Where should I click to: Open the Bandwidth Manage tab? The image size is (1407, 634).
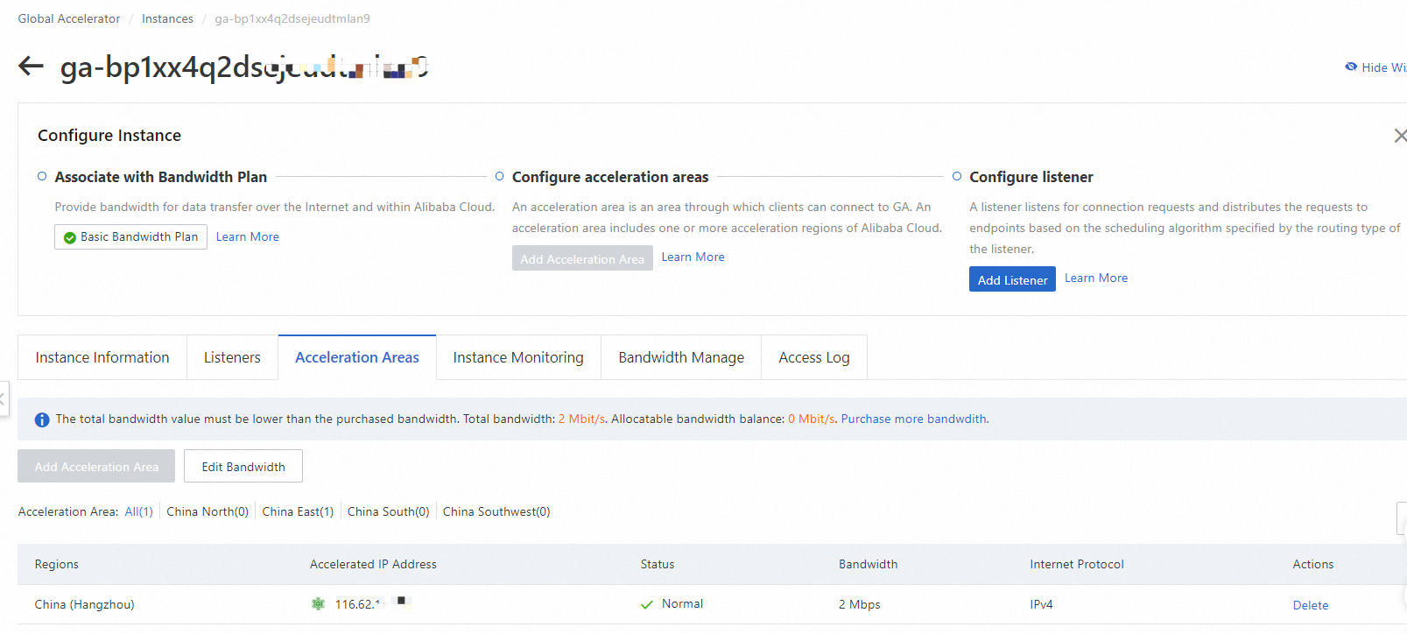coord(681,357)
